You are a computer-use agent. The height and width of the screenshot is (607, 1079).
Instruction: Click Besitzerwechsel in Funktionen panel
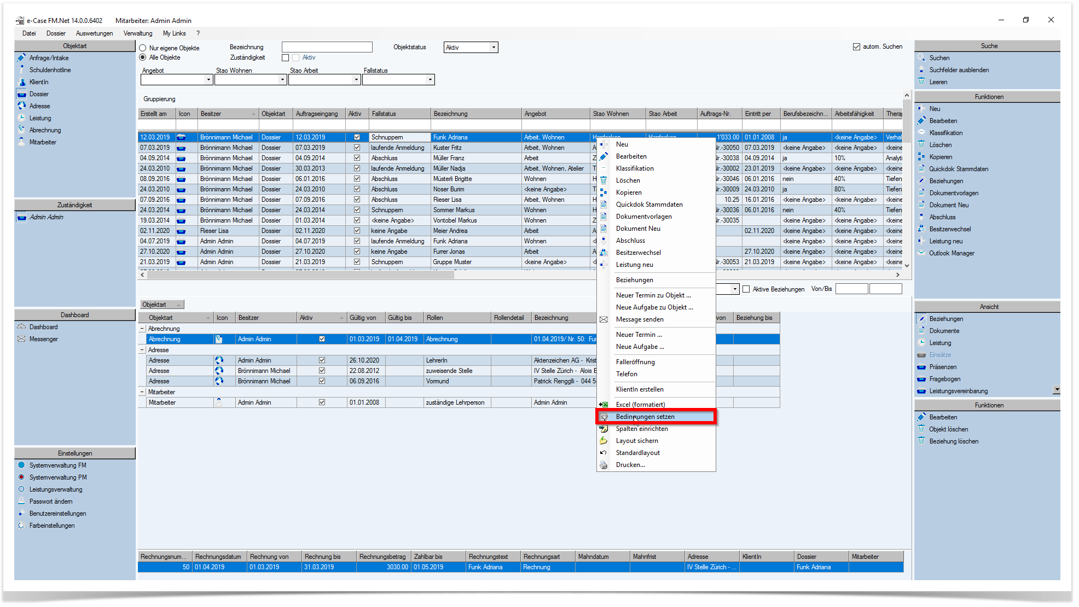click(x=950, y=229)
